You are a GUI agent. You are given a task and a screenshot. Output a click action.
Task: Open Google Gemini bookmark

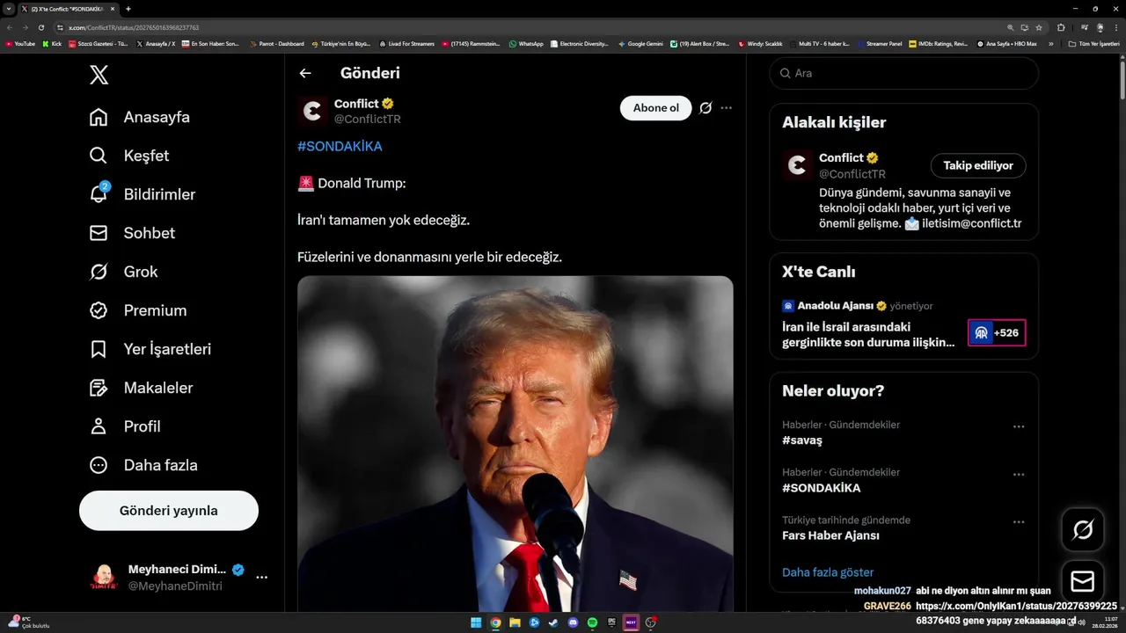coord(640,43)
